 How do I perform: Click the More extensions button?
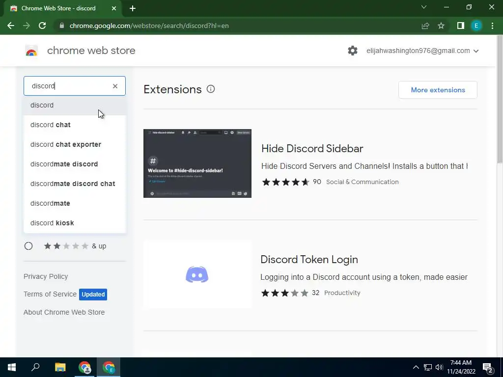pos(438,90)
